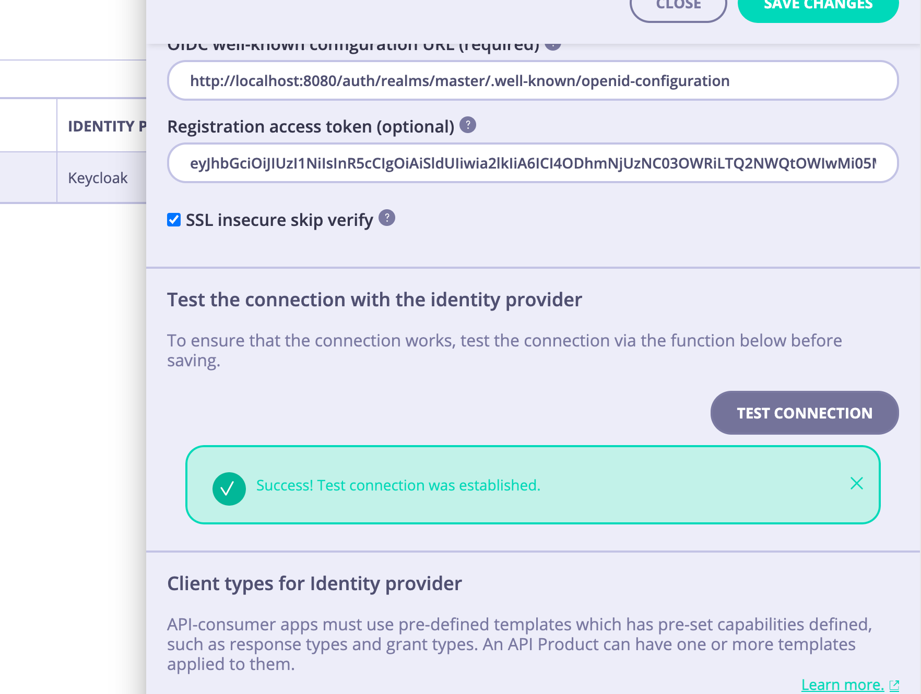Click the green checkmark icon in the success alert
The height and width of the screenshot is (694, 921).
point(229,488)
